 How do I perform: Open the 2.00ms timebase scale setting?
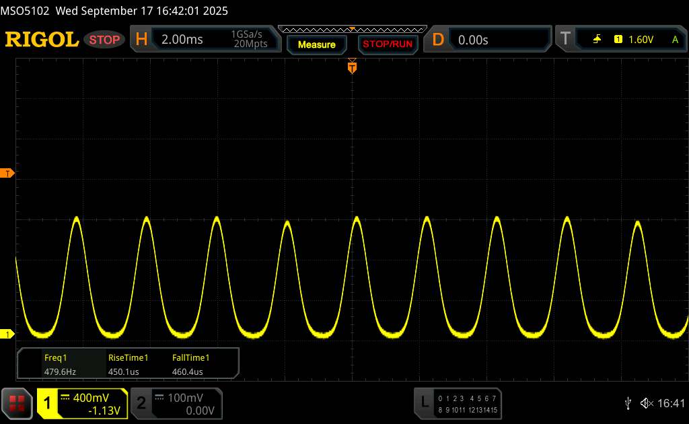(x=182, y=40)
